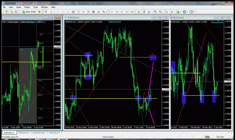The image size is (235, 140).
Task: Open the File menu
Action: click(4, 7)
